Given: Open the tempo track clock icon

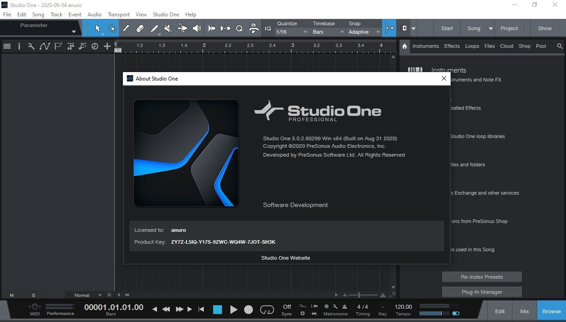Looking at the screenshot, I should click(x=95, y=46).
